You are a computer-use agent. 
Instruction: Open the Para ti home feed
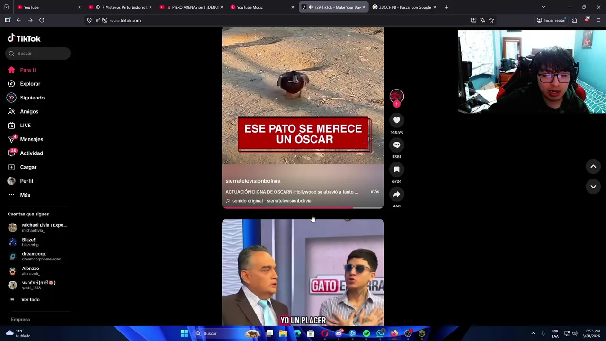[21, 70]
